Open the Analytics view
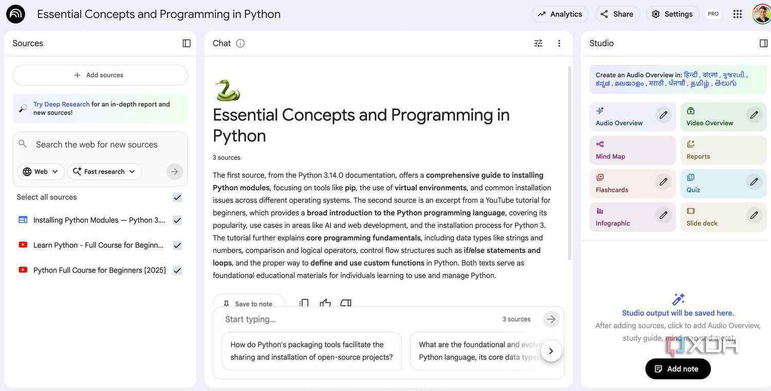771x391 pixels. coord(560,14)
